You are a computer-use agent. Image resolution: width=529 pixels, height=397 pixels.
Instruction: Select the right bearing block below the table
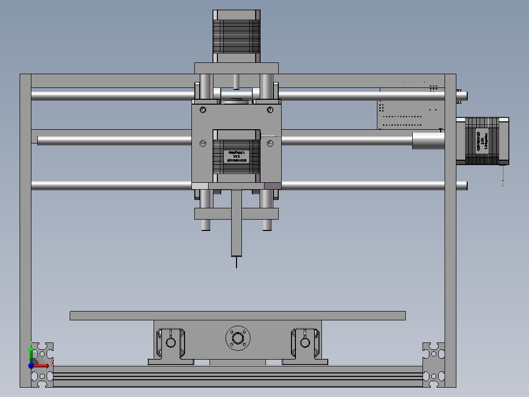tap(305, 341)
